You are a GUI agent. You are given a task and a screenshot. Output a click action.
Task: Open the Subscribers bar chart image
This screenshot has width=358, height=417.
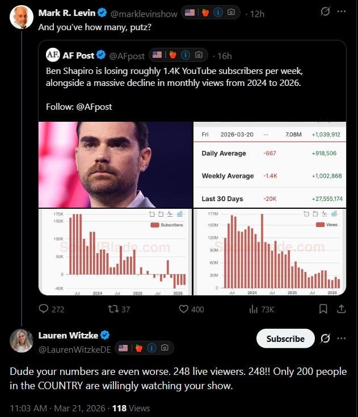pos(115,251)
